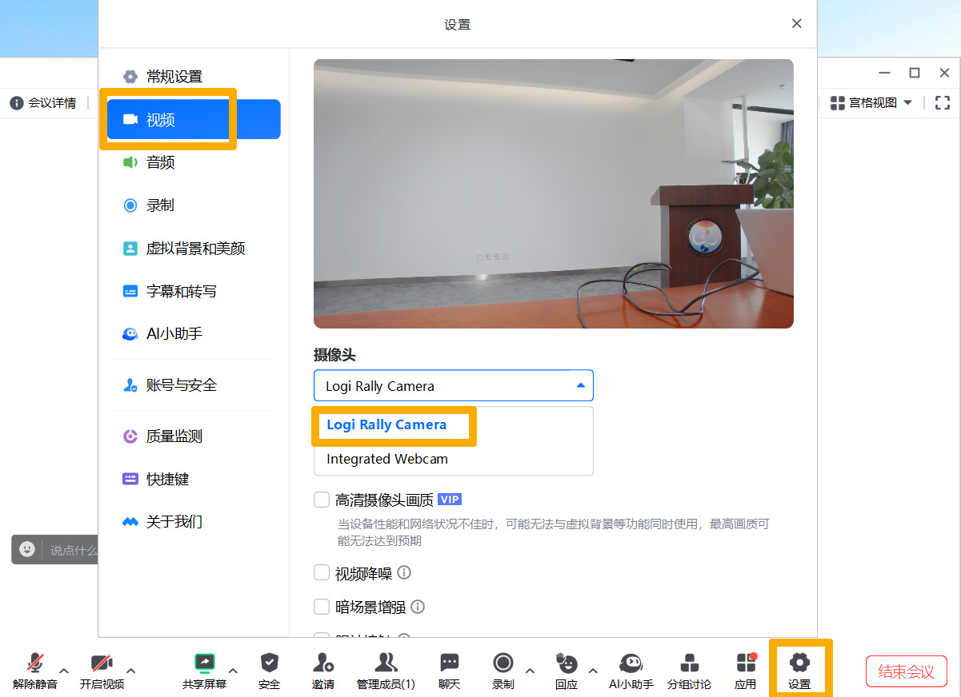Select Integrated Webcam from camera list

(x=387, y=460)
